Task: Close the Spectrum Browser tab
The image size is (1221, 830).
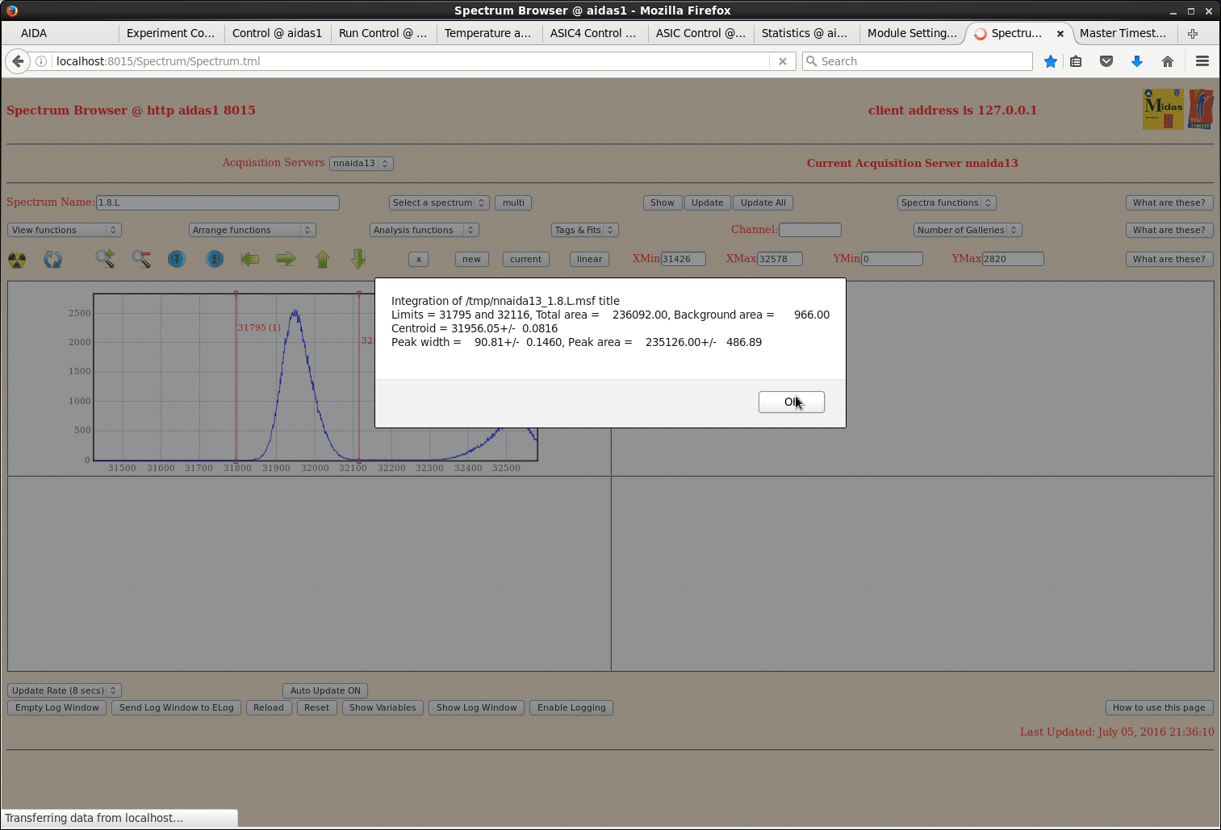Action: [1060, 33]
